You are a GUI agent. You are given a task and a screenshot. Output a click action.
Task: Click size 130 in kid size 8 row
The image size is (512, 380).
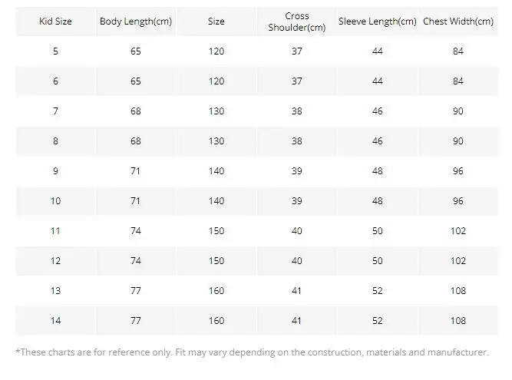pyautogui.click(x=216, y=141)
